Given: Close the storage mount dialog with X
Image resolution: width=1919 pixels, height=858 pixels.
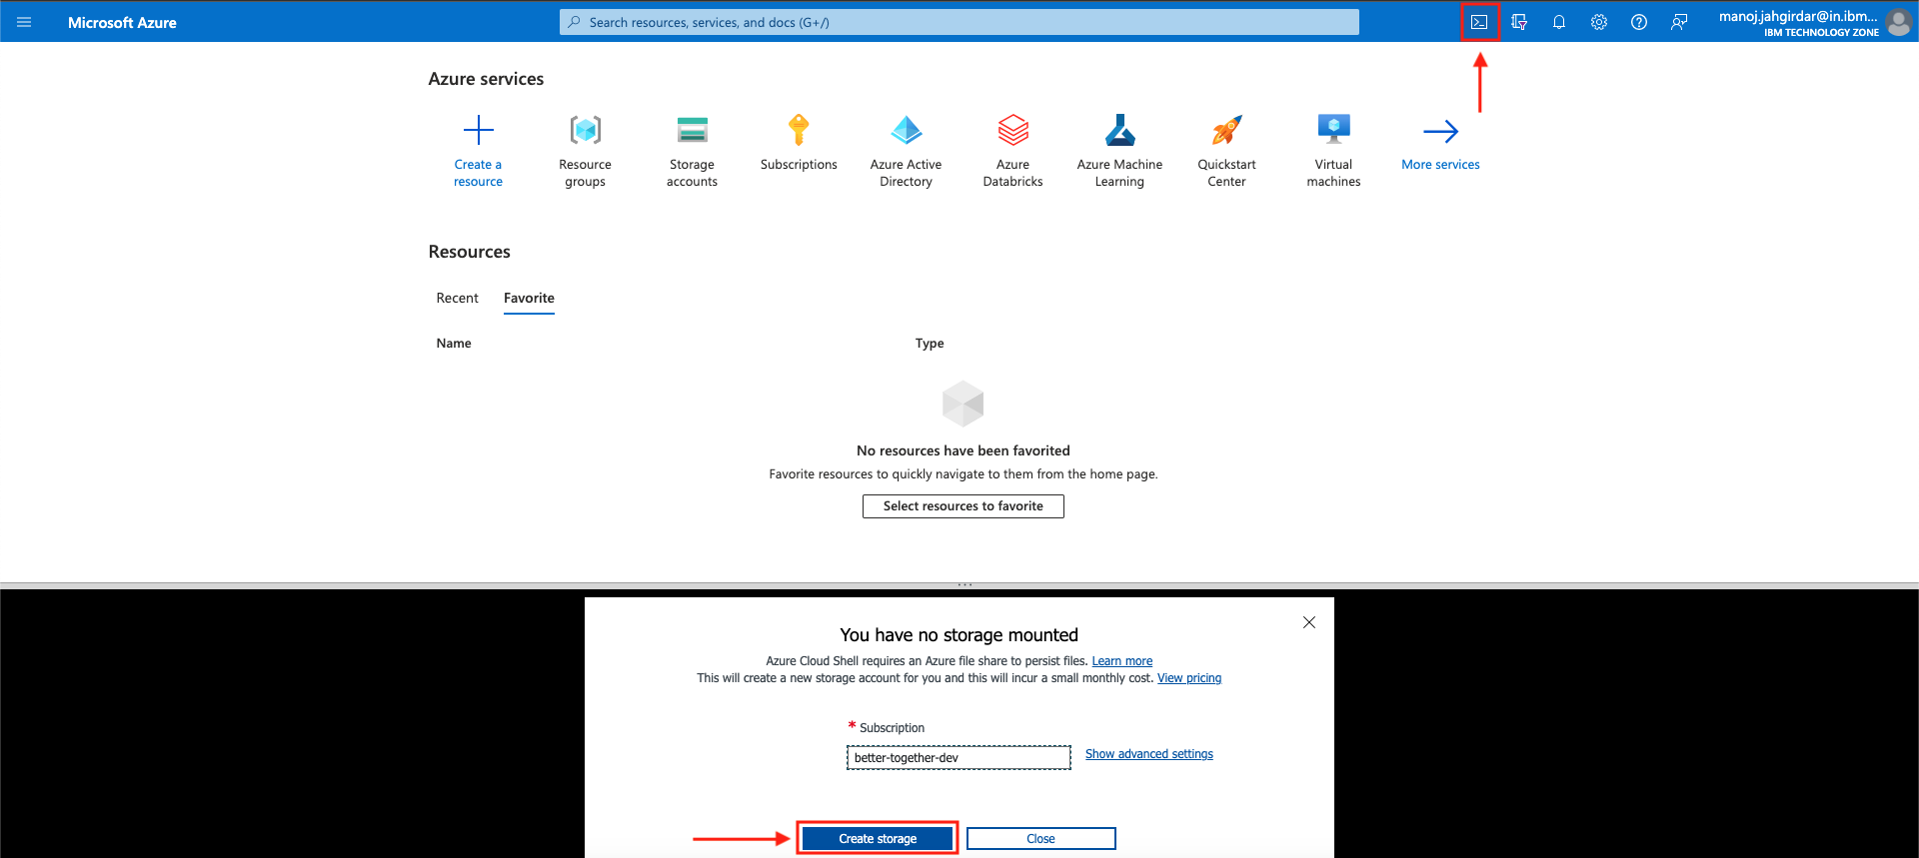Looking at the screenshot, I should pos(1309,622).
